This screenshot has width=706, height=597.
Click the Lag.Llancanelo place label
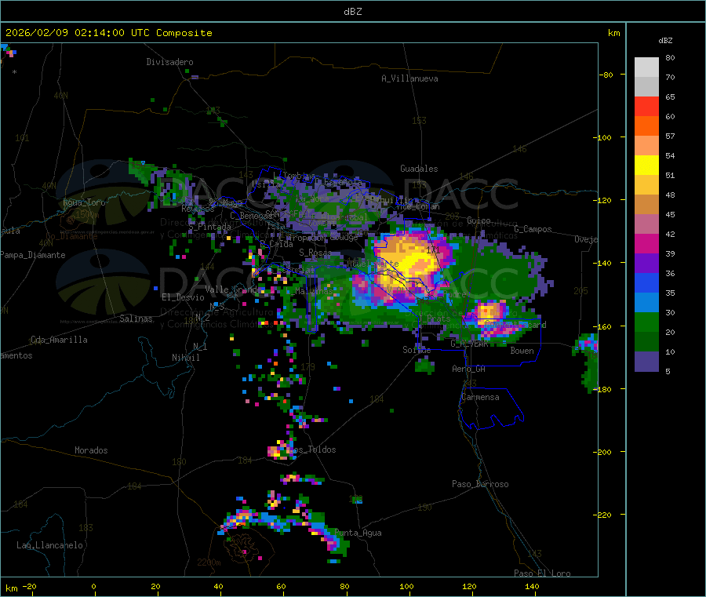(x=49, y=545)
